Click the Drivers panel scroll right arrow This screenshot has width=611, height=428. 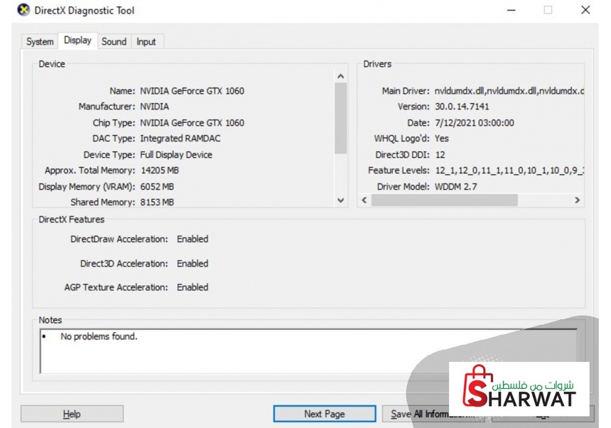(577, 200)
